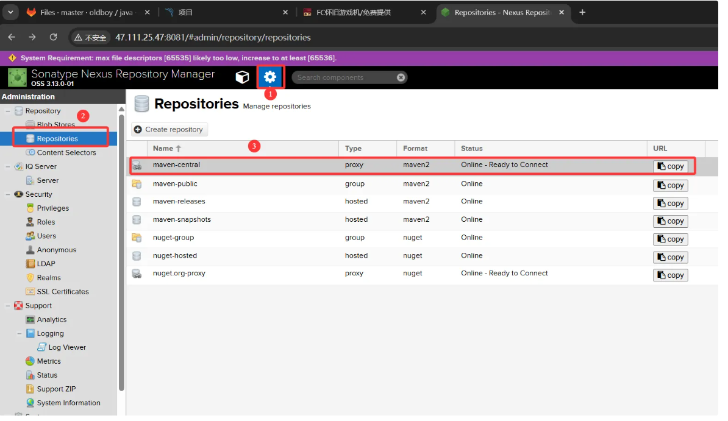The height and width of the screenshot is (421, 728).
Task: Close the Files master oldboy tab
Action: click(147, 13)
